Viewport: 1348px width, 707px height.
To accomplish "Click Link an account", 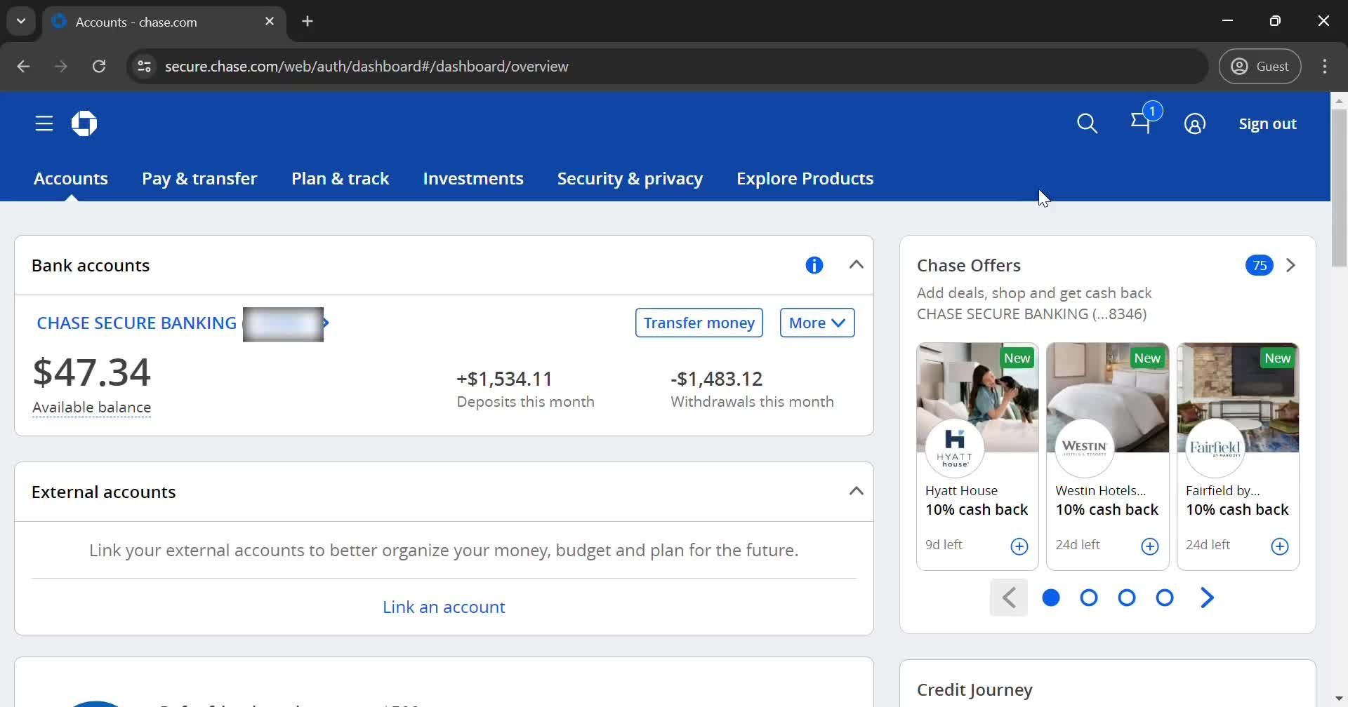I will (444, 607).
